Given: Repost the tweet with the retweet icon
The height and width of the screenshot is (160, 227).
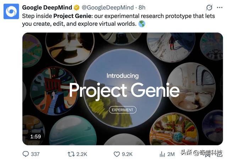Looking at the screenshot, I should pos(71,154).
